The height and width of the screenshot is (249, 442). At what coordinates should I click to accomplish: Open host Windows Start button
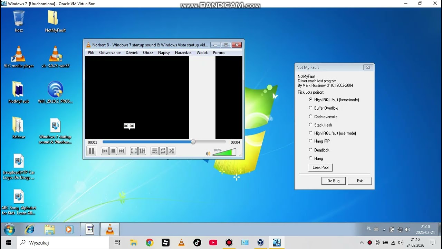(x=8, y=243)
